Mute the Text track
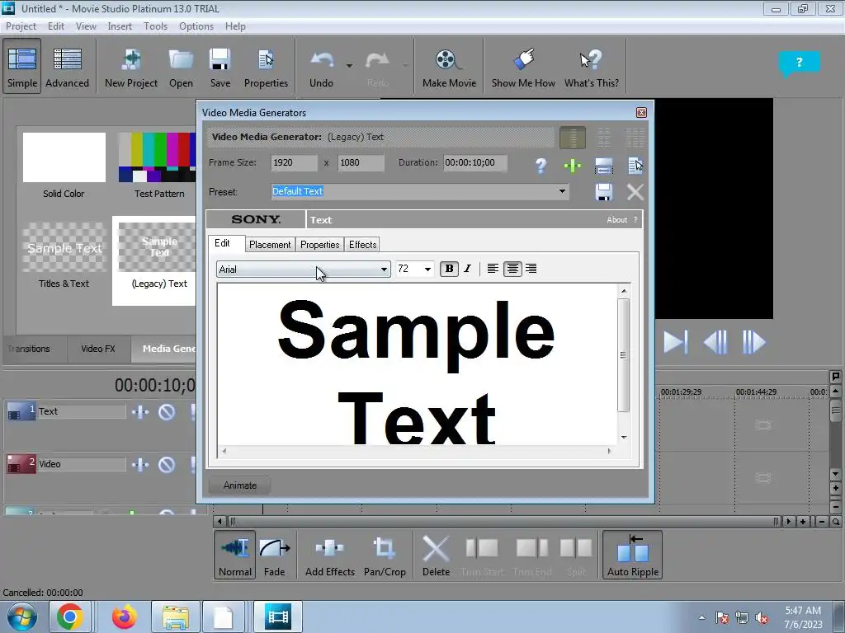 tap(167, 412)
